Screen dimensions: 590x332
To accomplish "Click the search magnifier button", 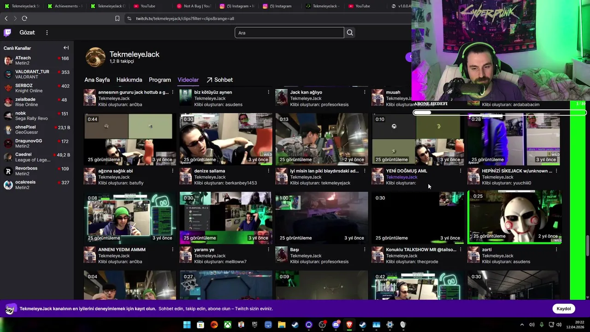I will tap(350, 32).
